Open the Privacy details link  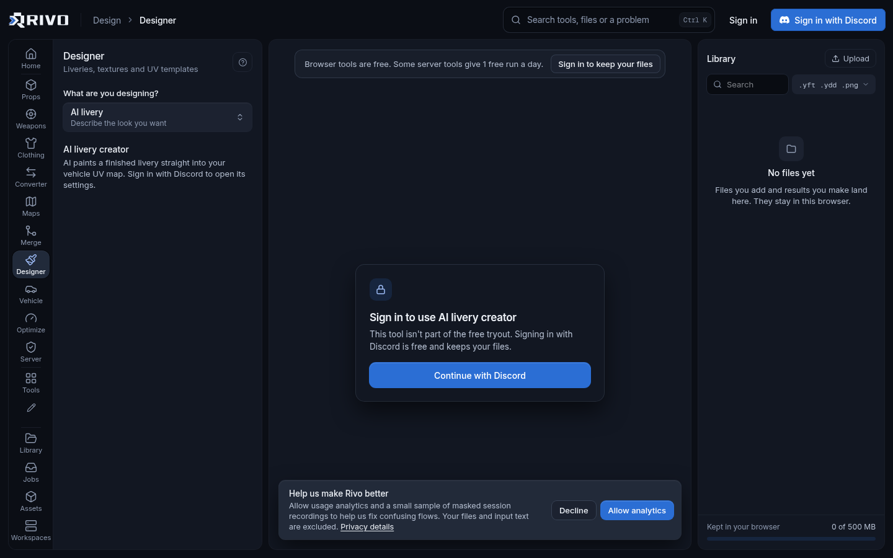367,527
